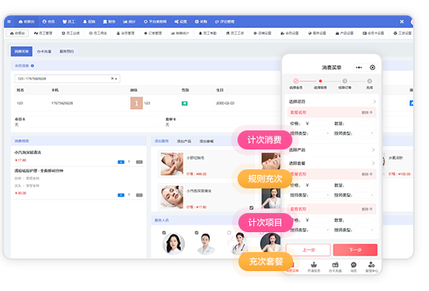Select the ¥17.80 service thumbnail
The image size is (429, 291).
coord(172,197)
